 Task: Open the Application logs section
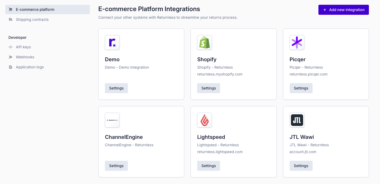[x=30, y=67]
